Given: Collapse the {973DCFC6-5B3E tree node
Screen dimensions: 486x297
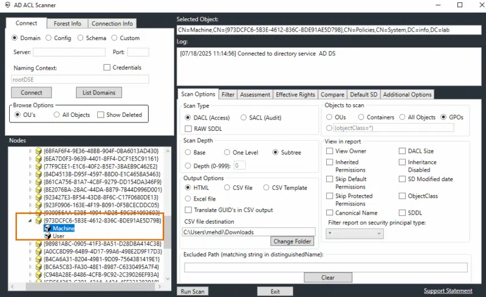Looking at the screenshot, I should click(x=30, y=221).
